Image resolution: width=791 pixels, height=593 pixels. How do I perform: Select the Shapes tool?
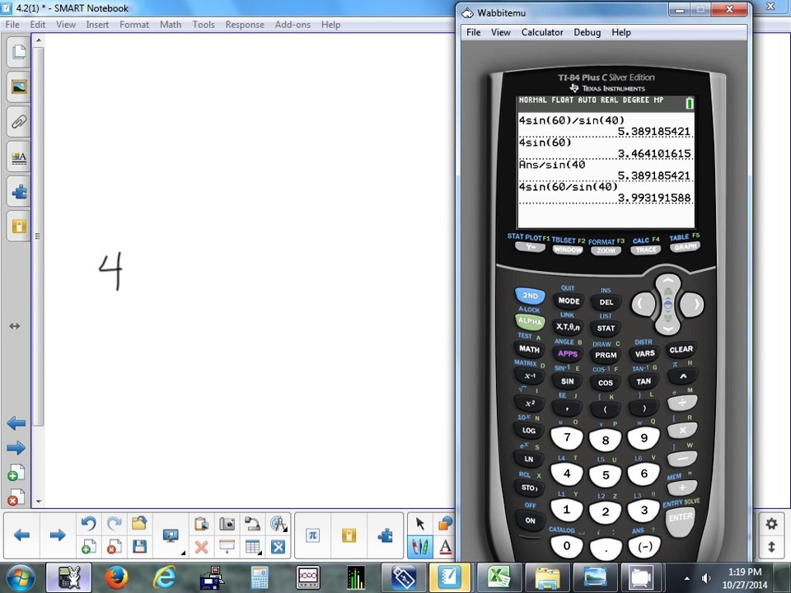click(x=445, y=524)
